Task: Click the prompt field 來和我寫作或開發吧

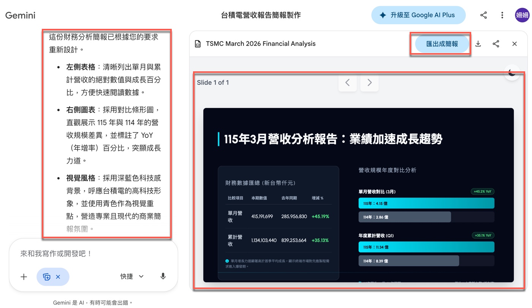Action: (x=57, y=253)
